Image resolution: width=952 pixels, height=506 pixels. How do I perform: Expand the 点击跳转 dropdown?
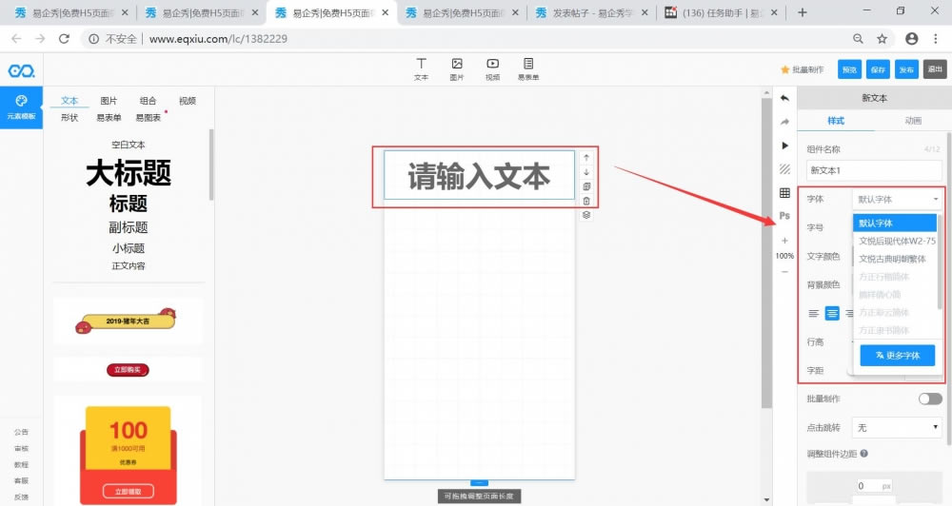[x=898, y=428]
